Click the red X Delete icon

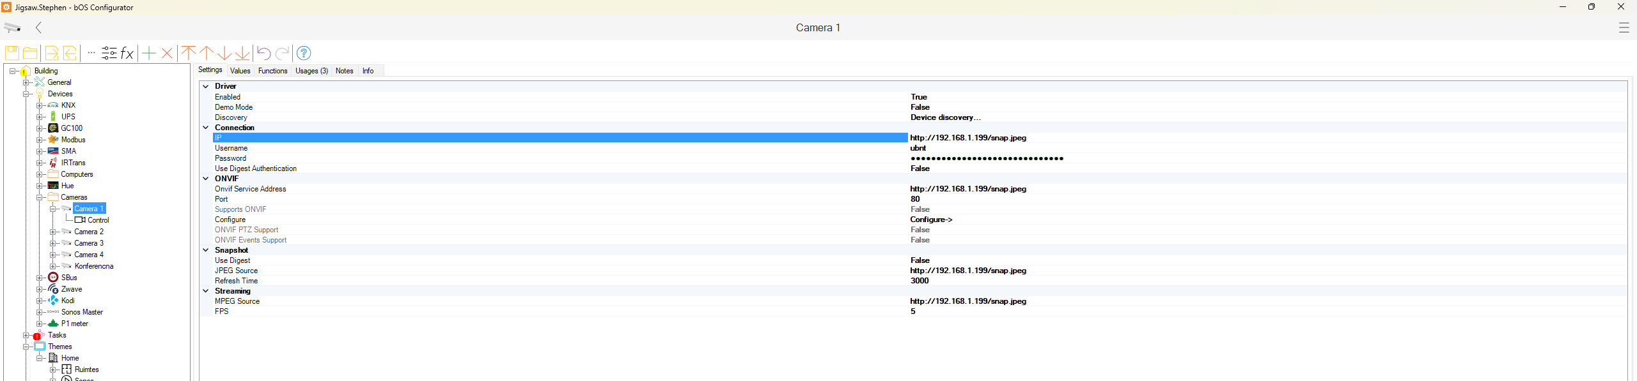click(167, 53)
